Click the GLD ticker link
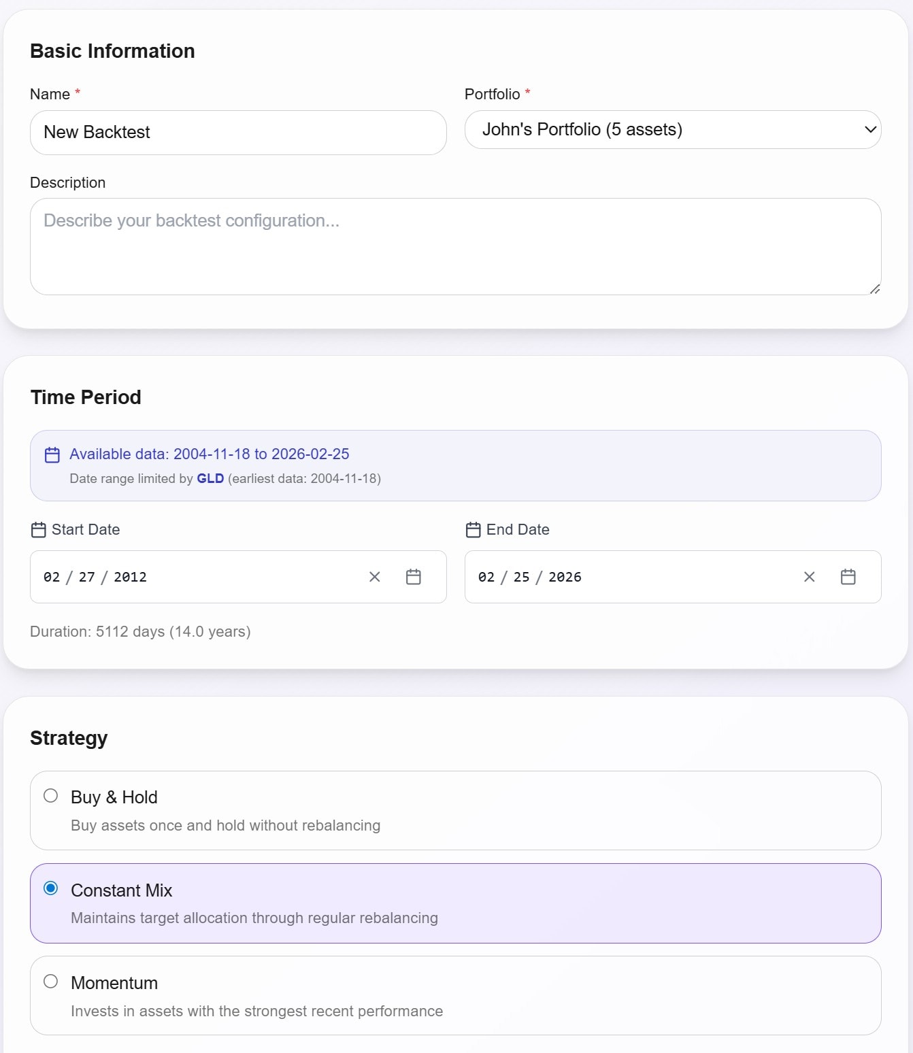913x1053 pixels. point(210,478)
